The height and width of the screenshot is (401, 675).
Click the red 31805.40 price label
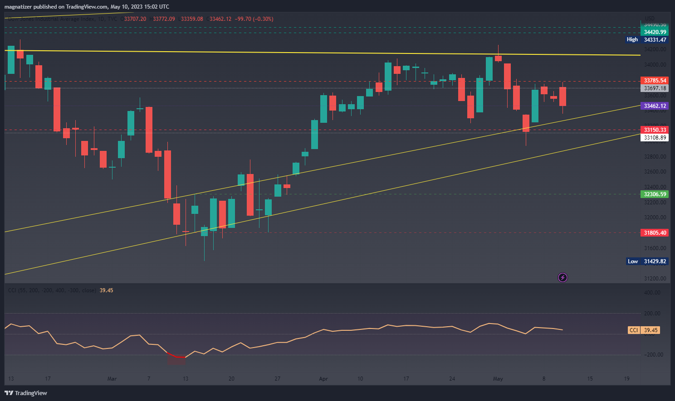pyautogui.click(x=655, y=233)
